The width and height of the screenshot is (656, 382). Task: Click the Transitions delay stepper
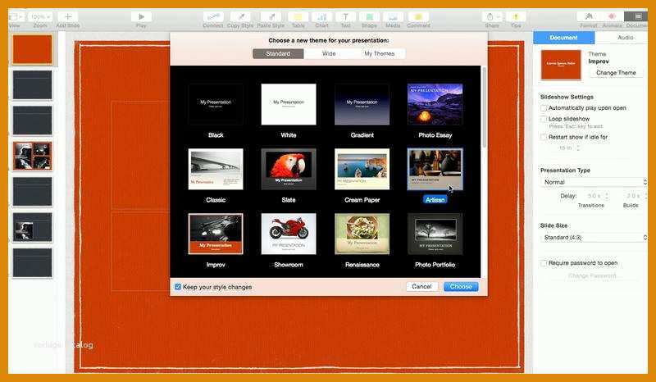(x=607, y=196)
